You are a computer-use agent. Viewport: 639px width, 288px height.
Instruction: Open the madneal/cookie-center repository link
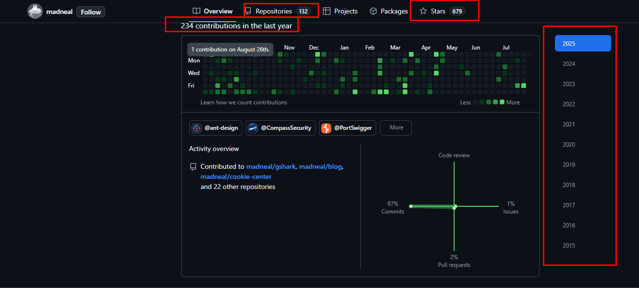236,176
